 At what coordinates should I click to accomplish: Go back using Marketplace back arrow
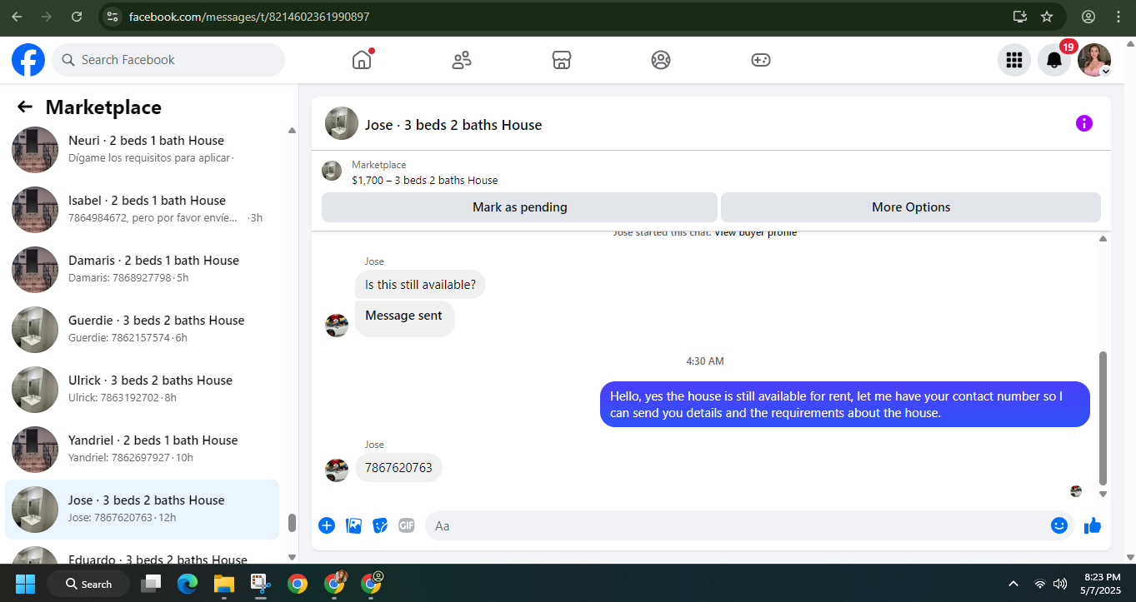click(25, 107)
